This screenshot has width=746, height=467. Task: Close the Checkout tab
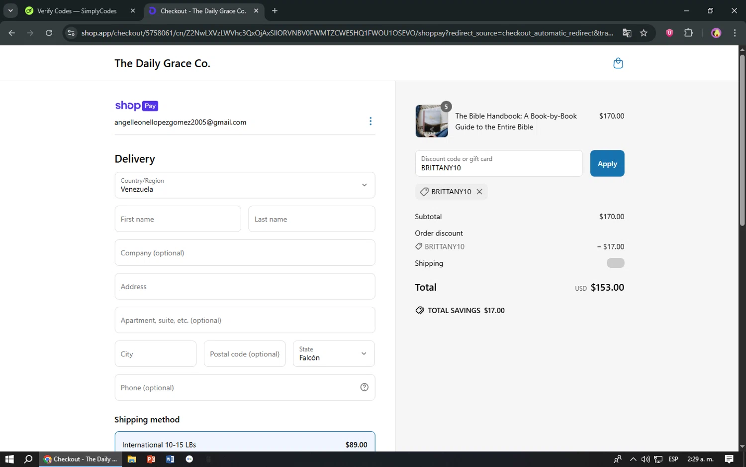(256, 10)
